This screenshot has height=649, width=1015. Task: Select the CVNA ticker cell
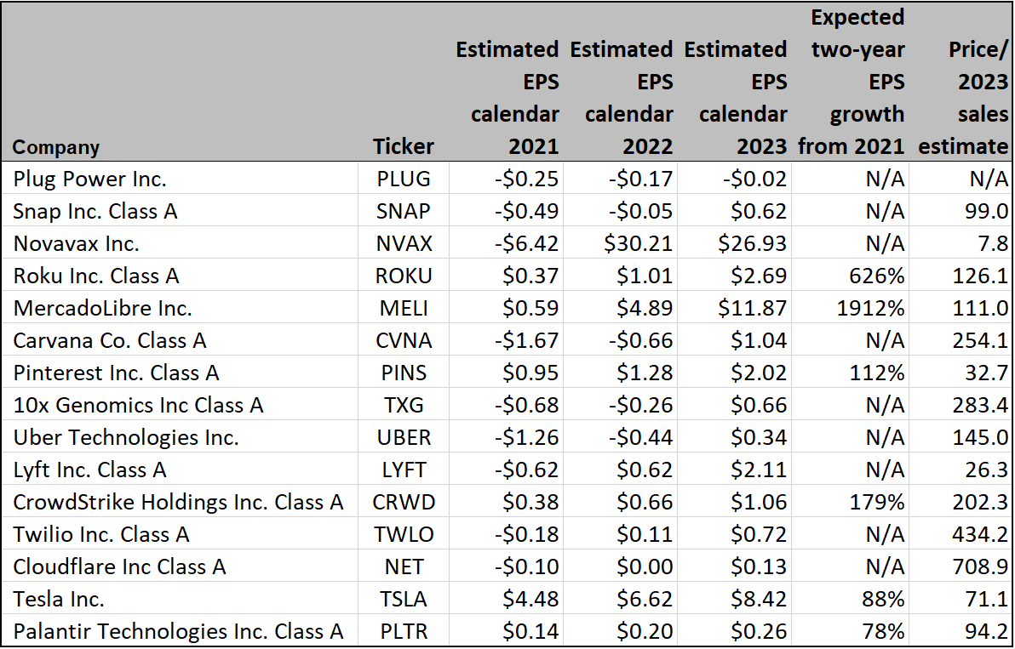point(403,340)
